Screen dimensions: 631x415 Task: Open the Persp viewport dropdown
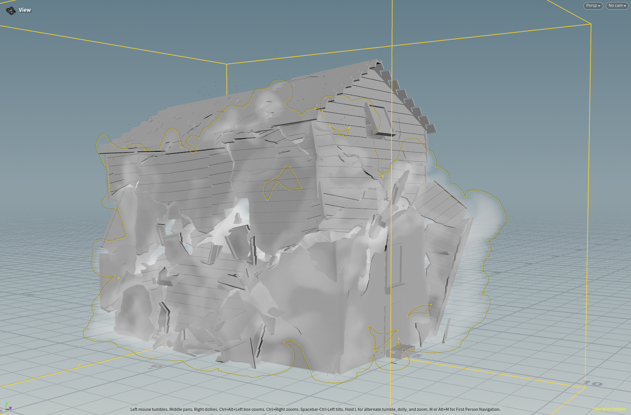tap(593, 6)
